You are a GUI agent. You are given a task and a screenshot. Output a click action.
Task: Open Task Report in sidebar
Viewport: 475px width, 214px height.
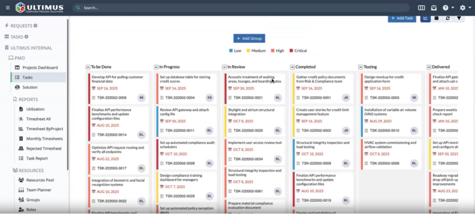pyautogui.click(x=37, y=158)
